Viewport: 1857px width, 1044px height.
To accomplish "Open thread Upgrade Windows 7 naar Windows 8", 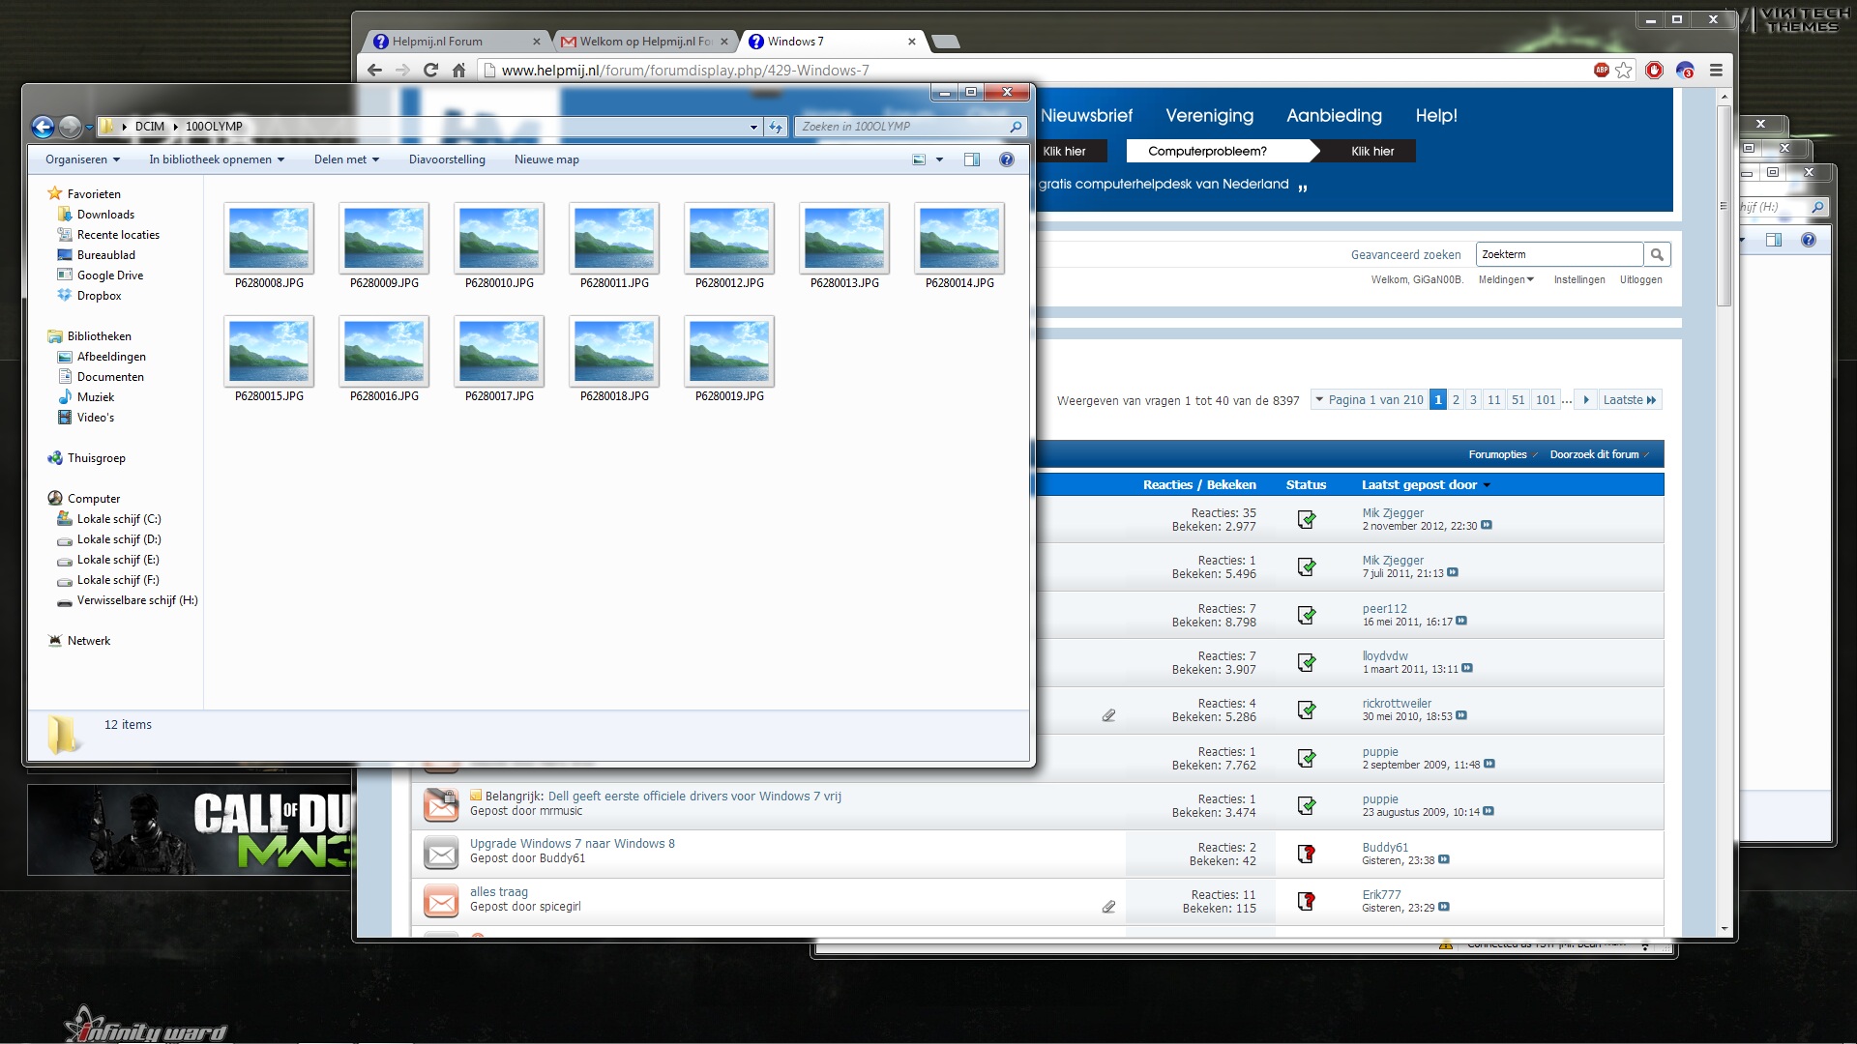I will click(x=573, y=844).
